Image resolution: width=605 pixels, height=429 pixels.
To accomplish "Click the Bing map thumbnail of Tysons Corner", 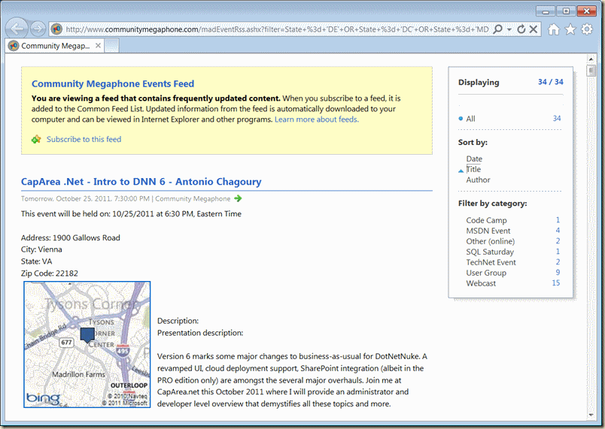I will (x=87, y=345).
